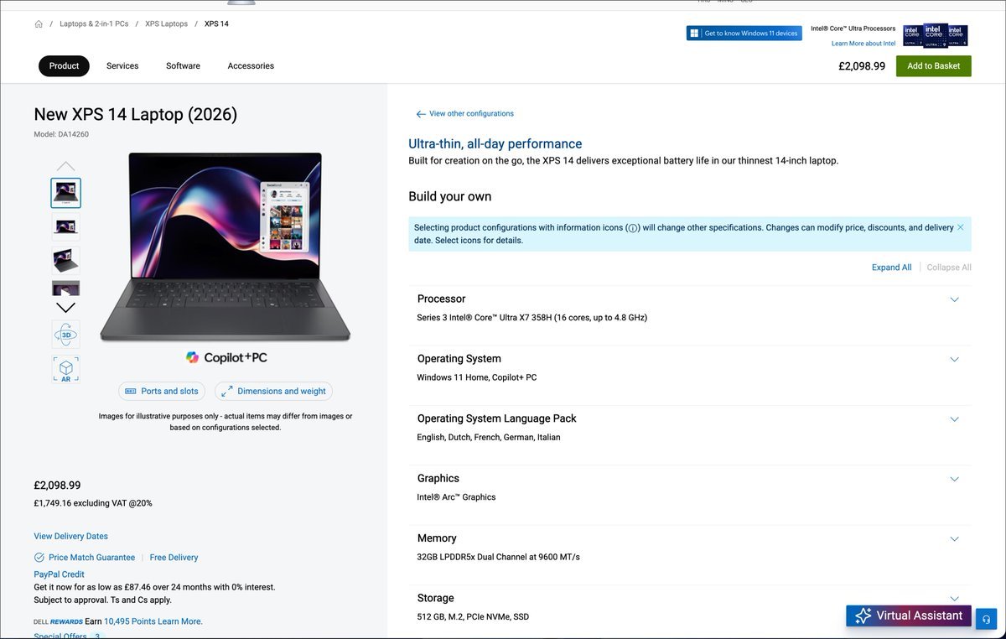Click the main laptop product image
This screenshot has height=639, width=1006.
[225, 247]
